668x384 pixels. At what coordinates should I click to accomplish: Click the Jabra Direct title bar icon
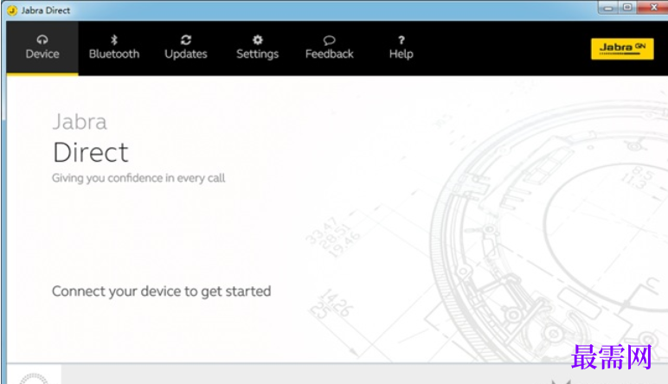[x=12, y=10]
